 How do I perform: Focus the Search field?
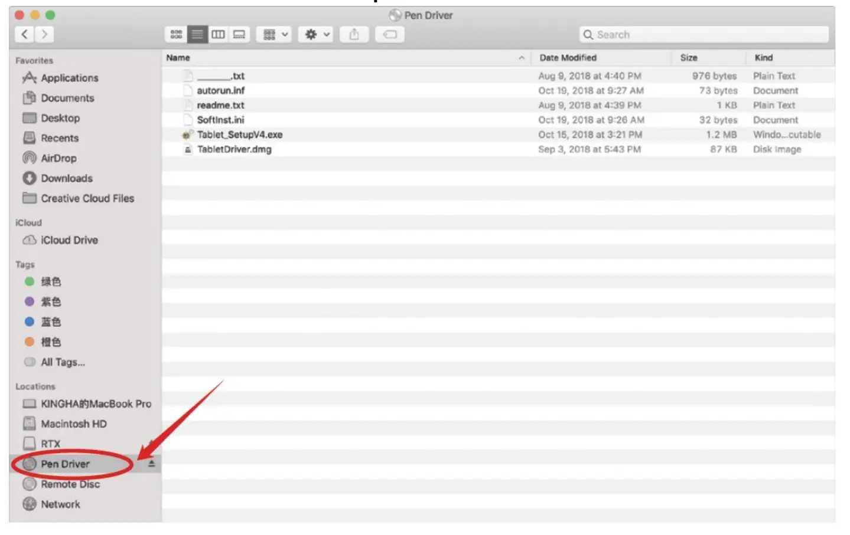(704, 34)
